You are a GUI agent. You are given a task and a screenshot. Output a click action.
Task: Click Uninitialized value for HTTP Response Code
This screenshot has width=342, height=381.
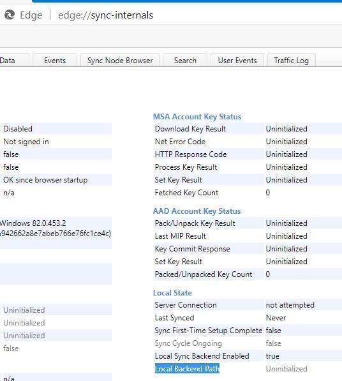[x=286, y=154]
